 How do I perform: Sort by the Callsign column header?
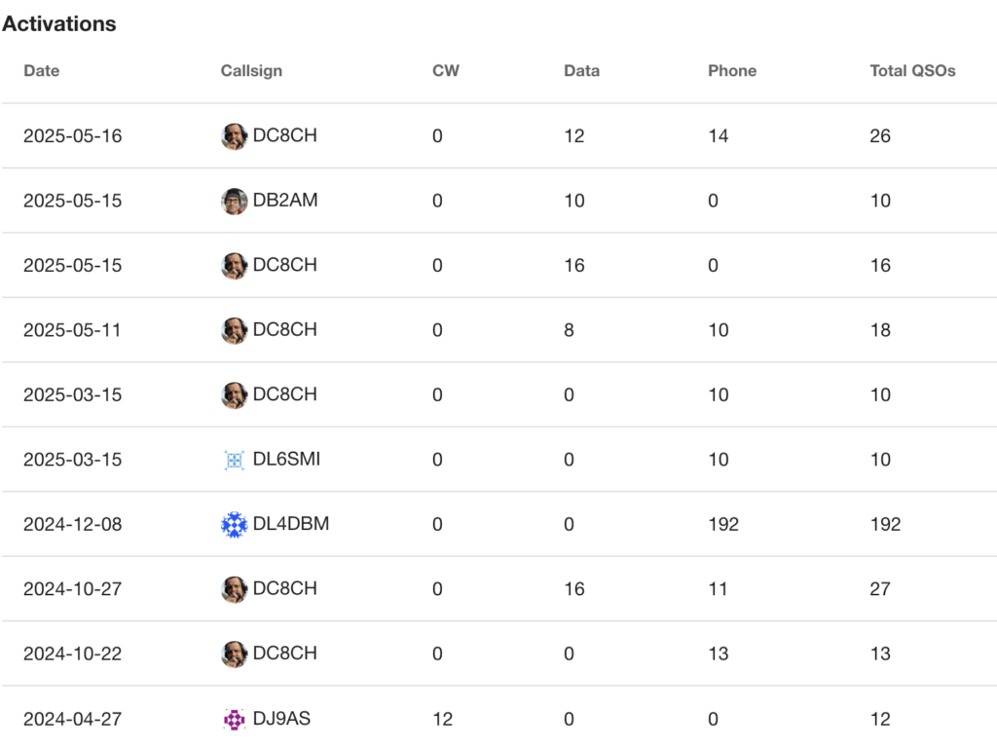point(251,71)
